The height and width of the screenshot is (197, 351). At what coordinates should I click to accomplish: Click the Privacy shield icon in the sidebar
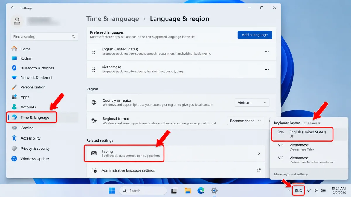[14, 149]
